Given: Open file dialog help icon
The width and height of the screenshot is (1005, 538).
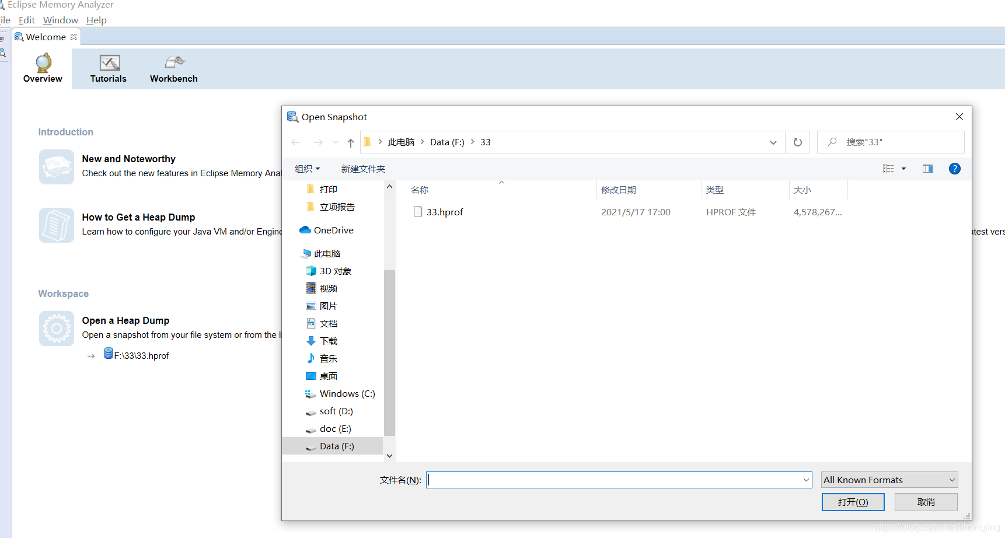Looking at the screenshot, I should pyautogui.click(x=955, y=169).
